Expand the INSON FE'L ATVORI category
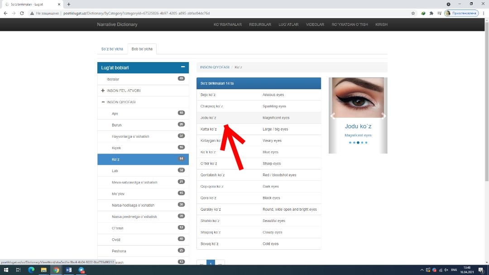The width and height of the screenshot is (489, 275). [103, 91]
